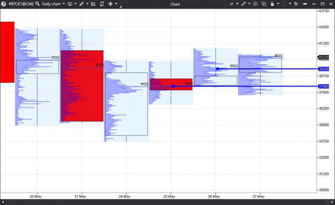Click the 24 May date label
Screen dimensions: 335x205
[125, 196]
